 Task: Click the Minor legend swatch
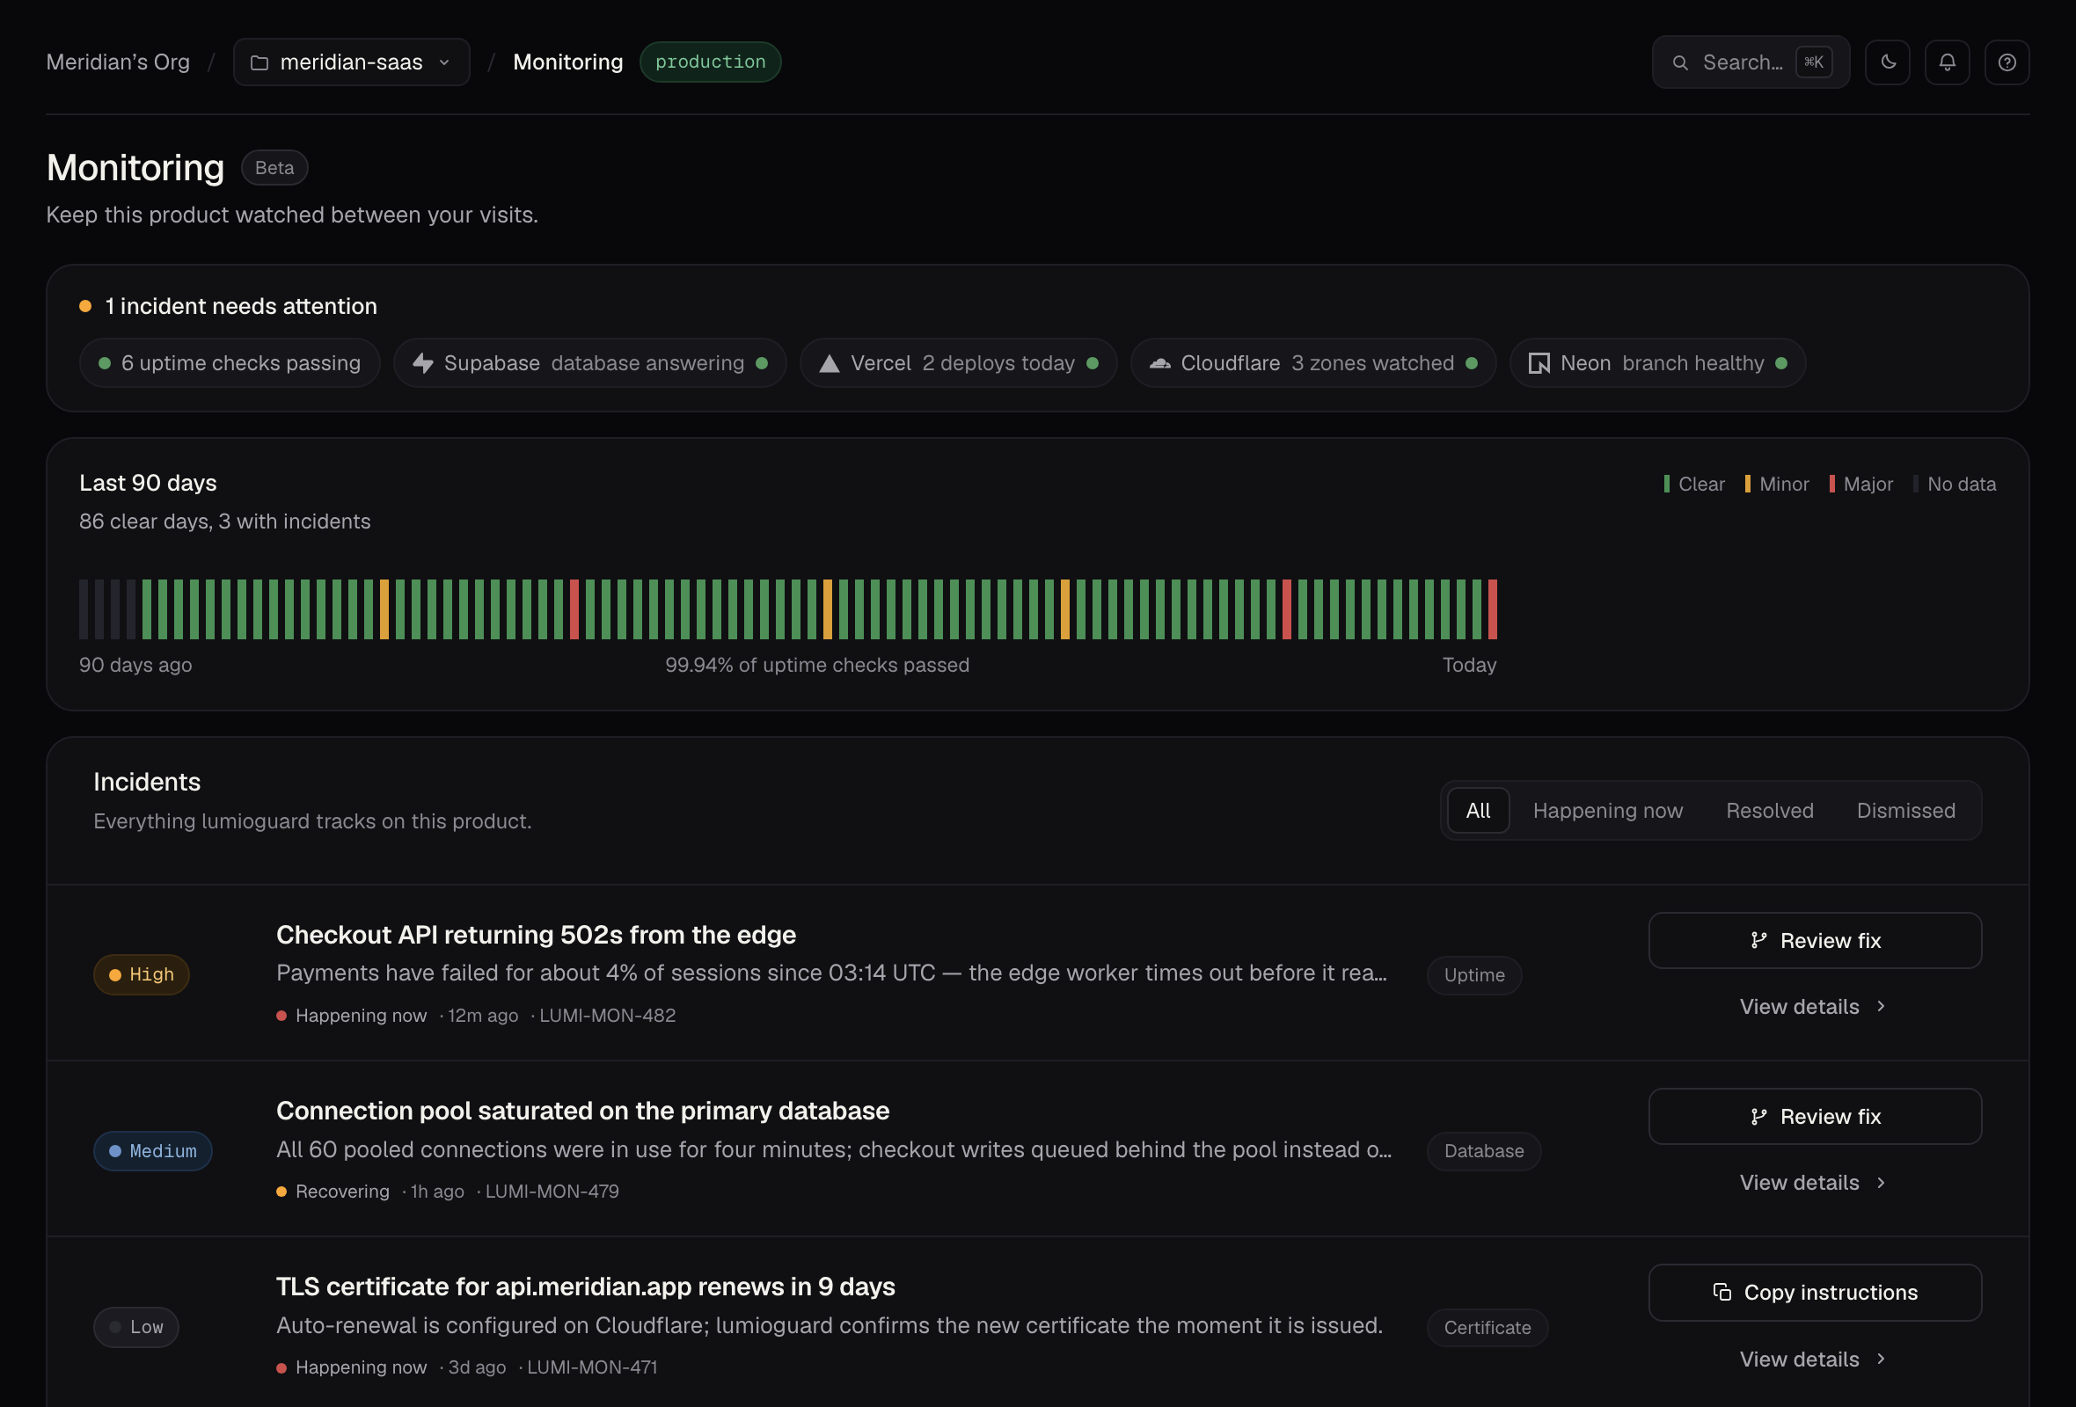[x=1747, y=484]
